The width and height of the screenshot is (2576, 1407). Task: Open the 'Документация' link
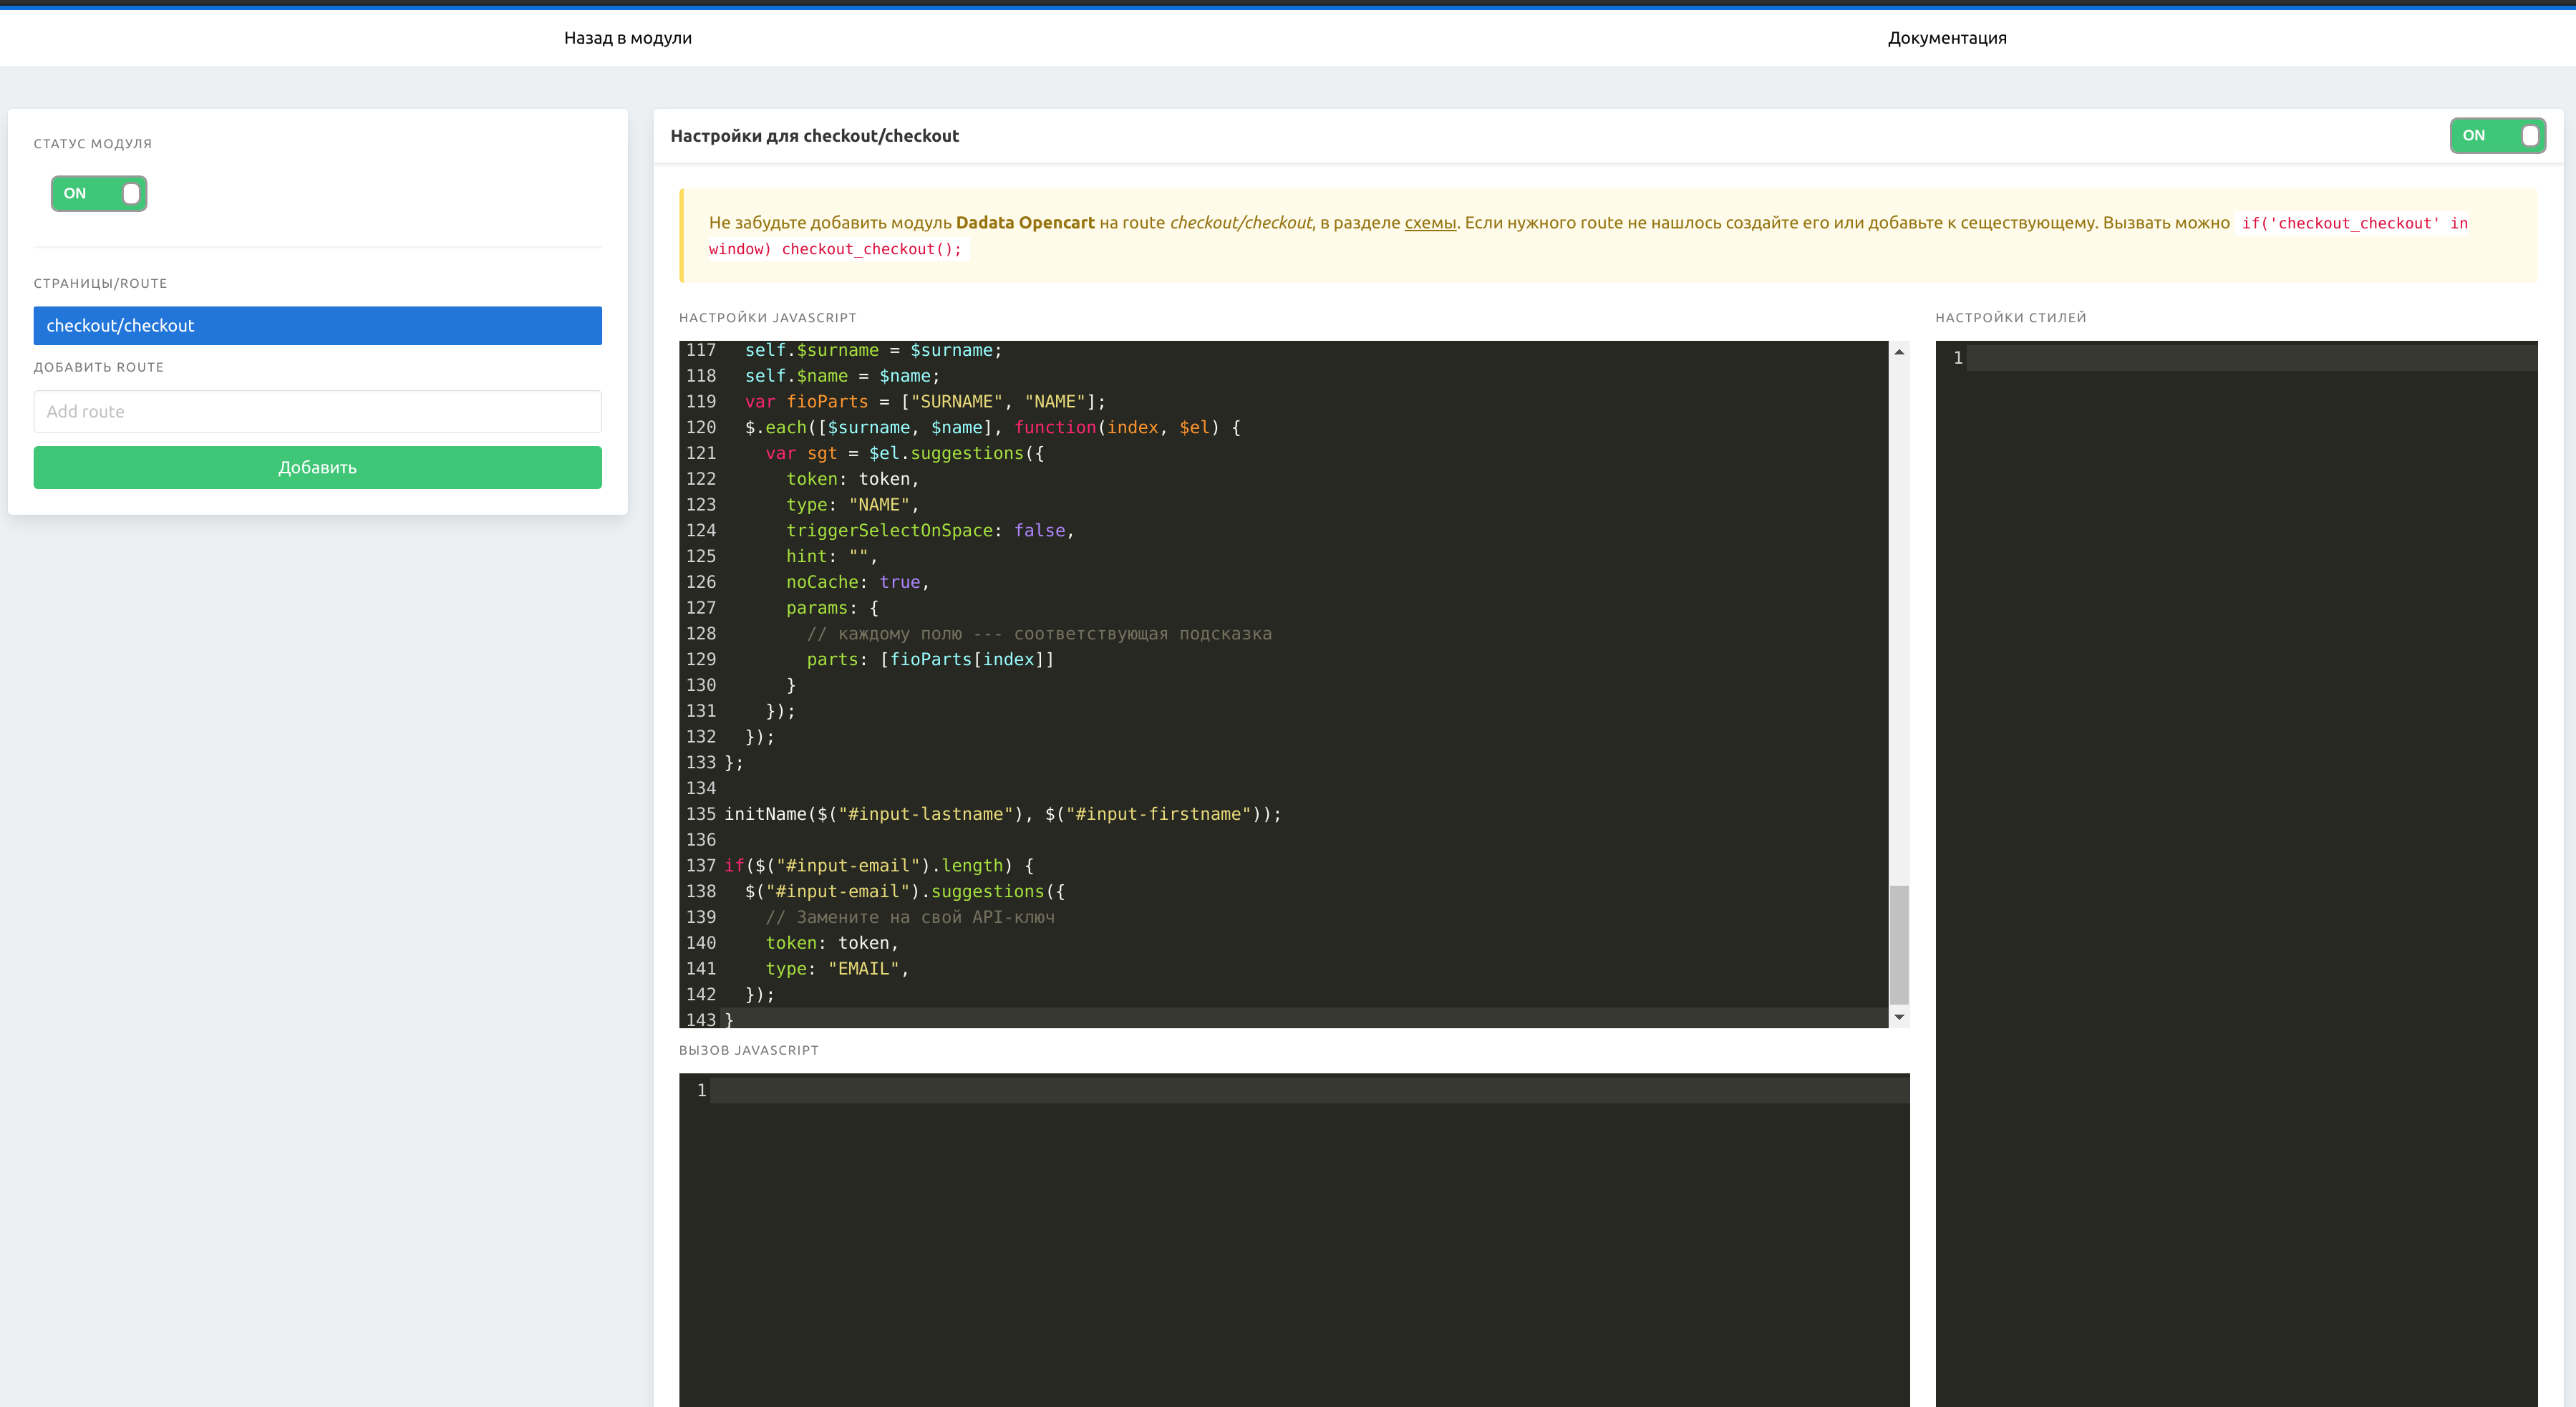pyautogui.click(x=1946, y=38)
